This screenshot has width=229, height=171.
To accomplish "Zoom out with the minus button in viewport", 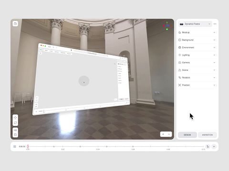I will tap(169, 134).
